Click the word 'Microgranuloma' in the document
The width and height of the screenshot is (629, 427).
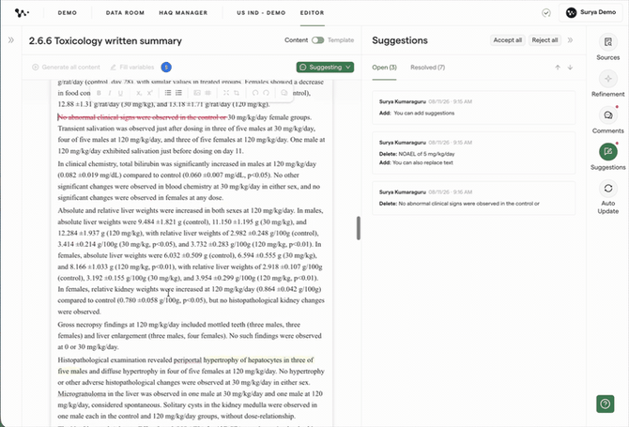tap(82, 394)
